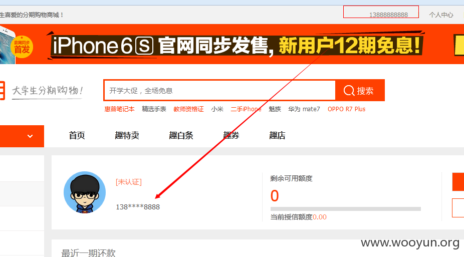
Task: Open the 趣券 nav tab
Action: [231, 135]
